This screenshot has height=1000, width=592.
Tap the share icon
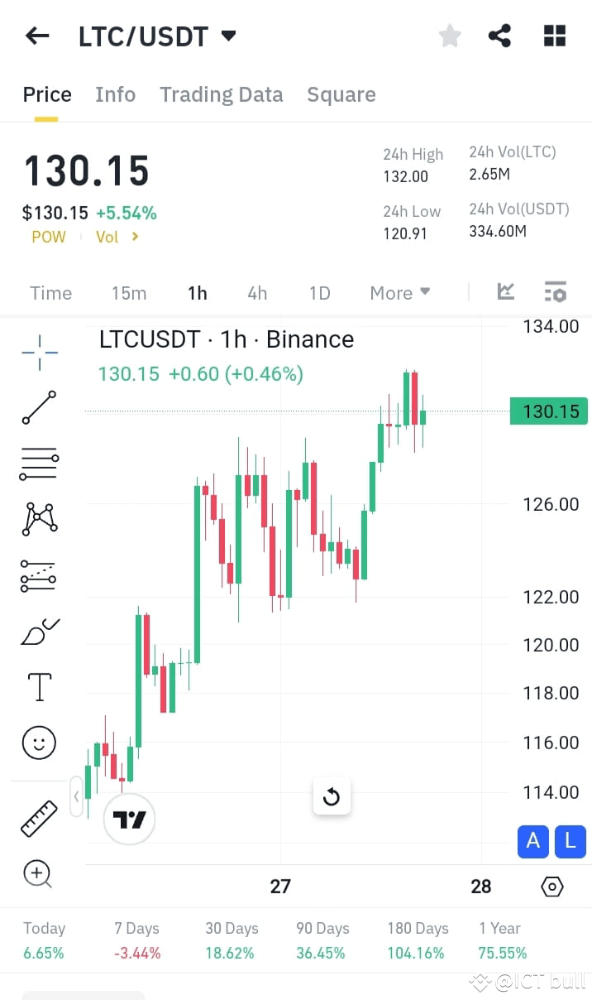499,36
